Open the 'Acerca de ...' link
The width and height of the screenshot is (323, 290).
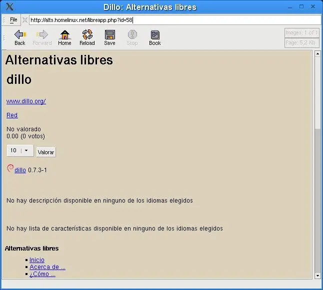[47, 267]
